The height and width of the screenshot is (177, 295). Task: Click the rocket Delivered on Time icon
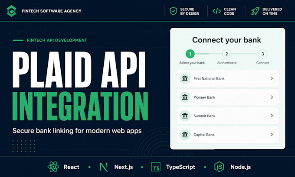pyautogui.click(x=255, y=11)
